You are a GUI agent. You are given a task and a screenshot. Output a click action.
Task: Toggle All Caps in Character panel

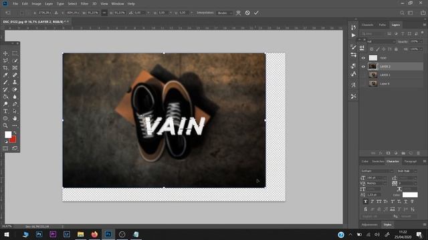coord(379,201)
